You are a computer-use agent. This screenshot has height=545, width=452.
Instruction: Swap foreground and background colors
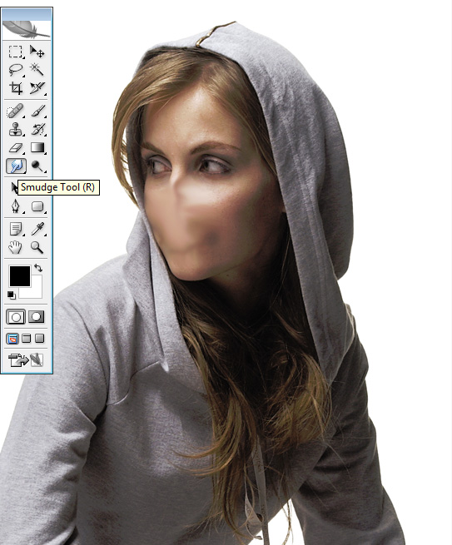(38, 268)
